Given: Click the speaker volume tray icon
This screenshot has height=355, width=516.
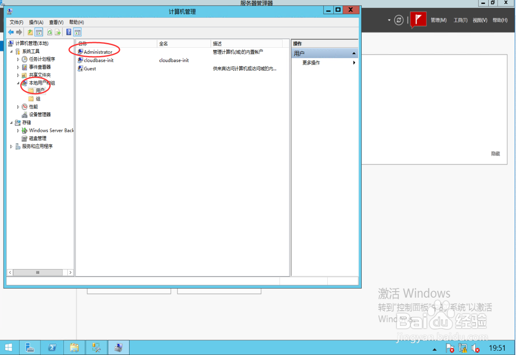Looking at the screenshot, I should pyautogui.click(x=475, y=348).
